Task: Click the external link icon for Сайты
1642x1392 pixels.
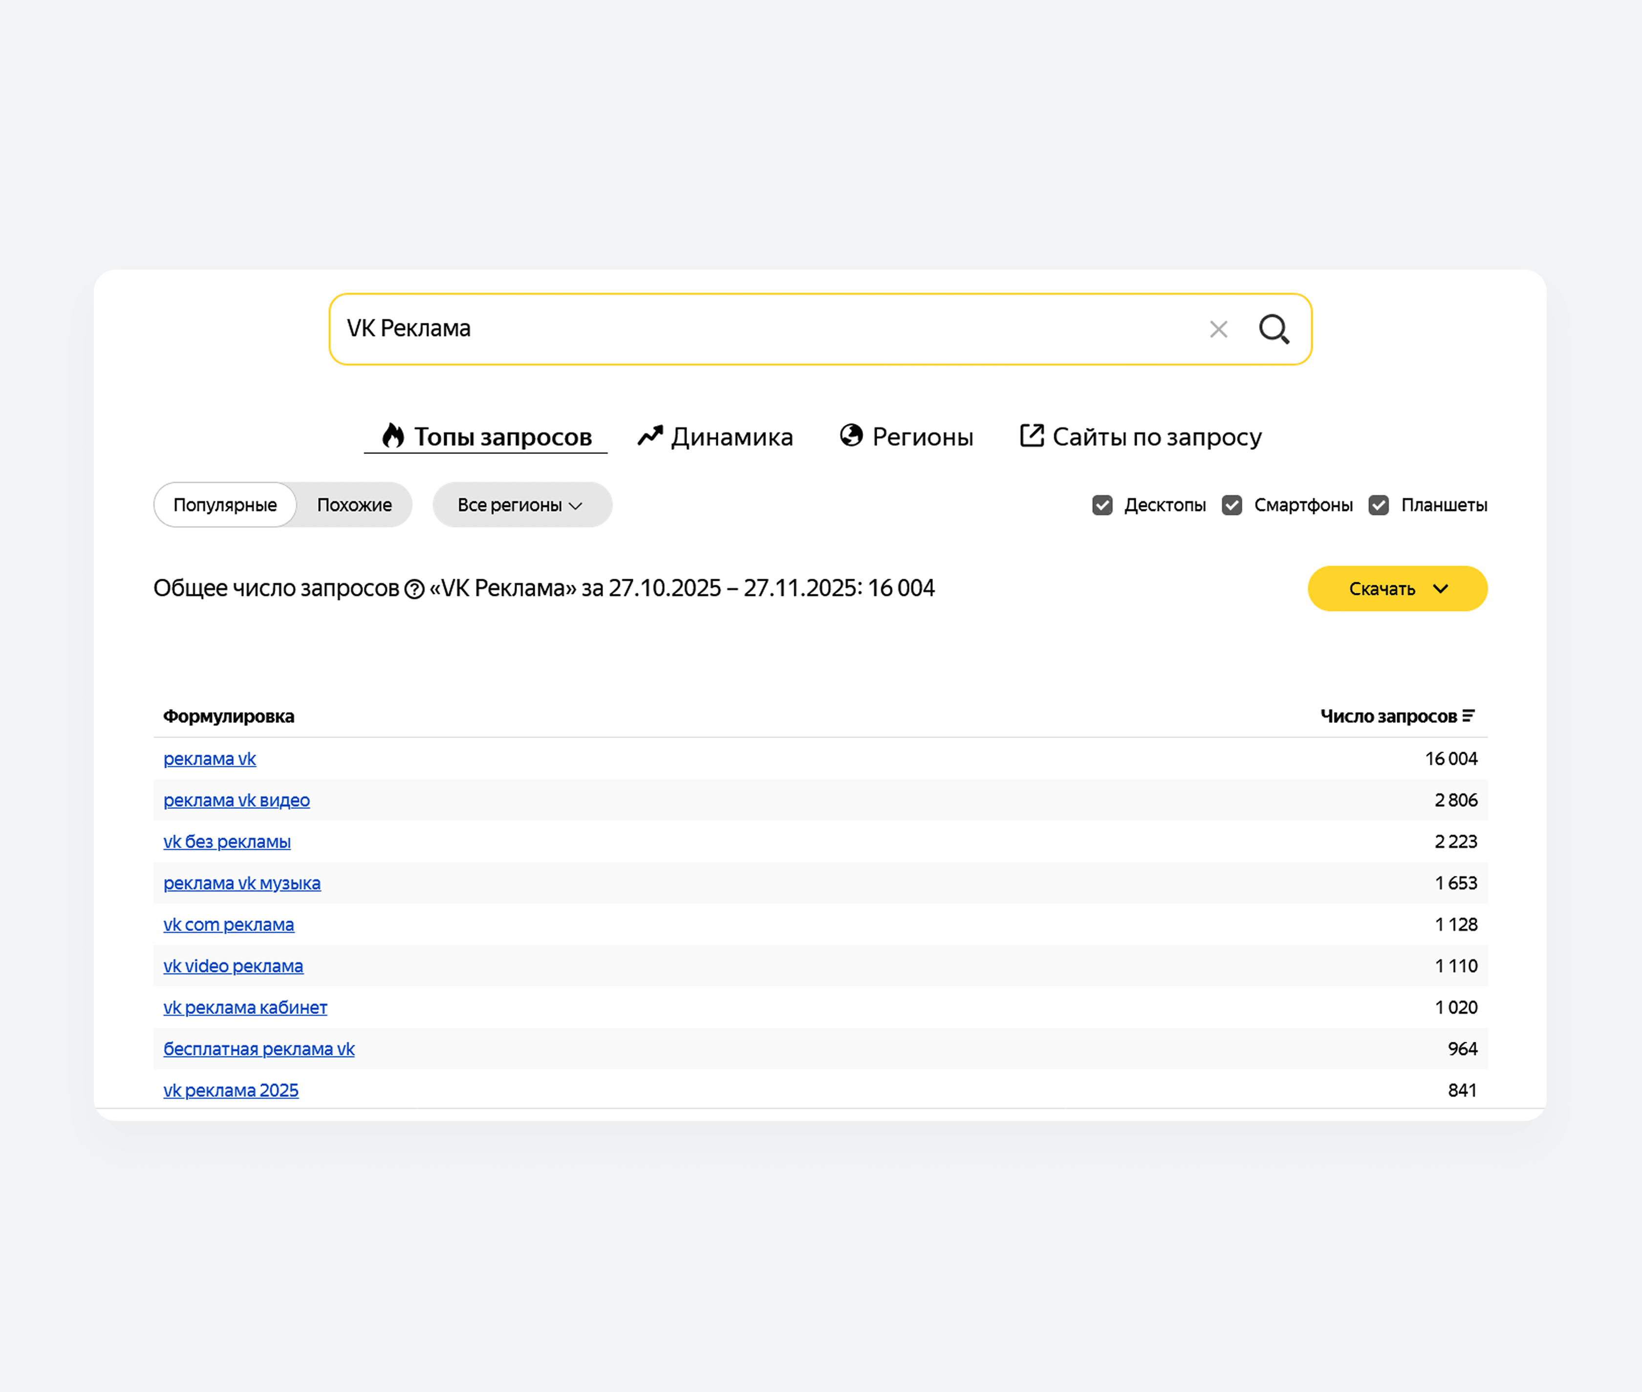Action: 1031,436
